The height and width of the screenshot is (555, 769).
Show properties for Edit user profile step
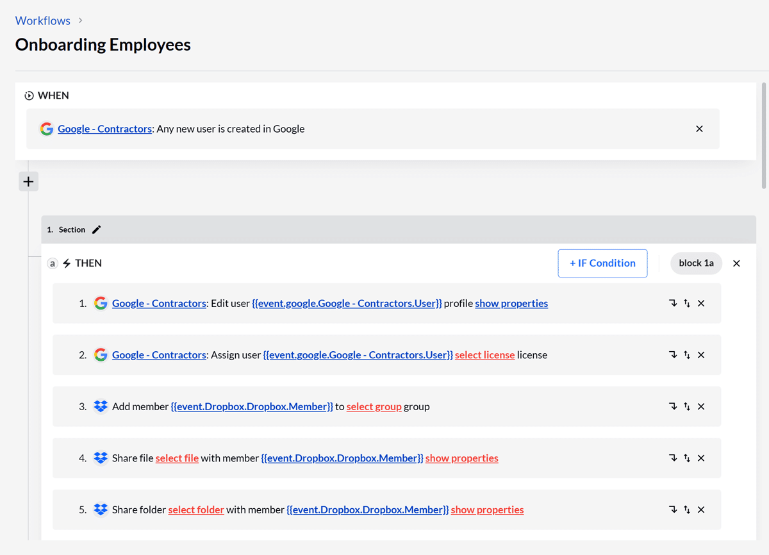(x=511, y=303)
